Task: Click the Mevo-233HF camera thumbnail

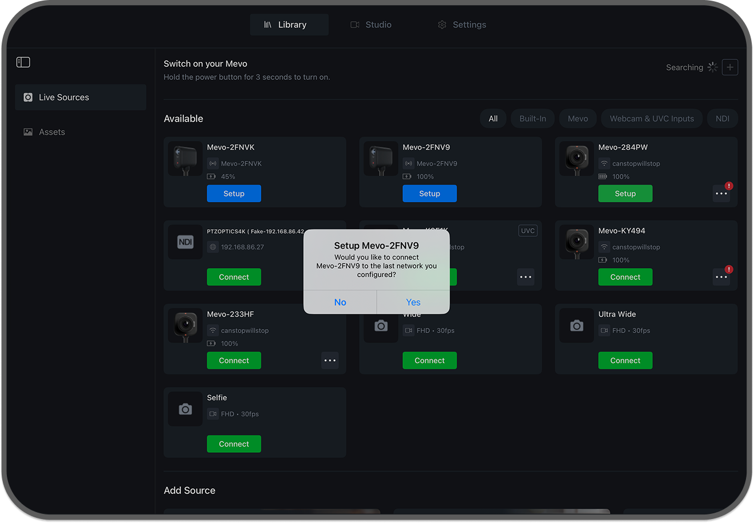Action: (186, 326)
